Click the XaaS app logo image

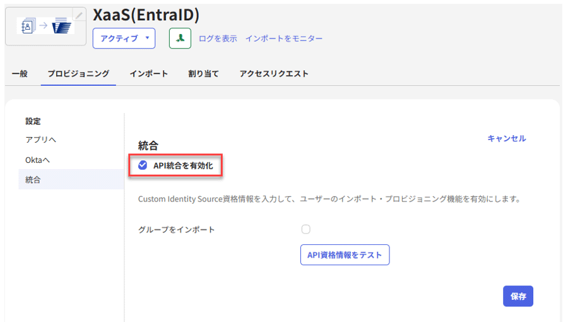[45, 27]
